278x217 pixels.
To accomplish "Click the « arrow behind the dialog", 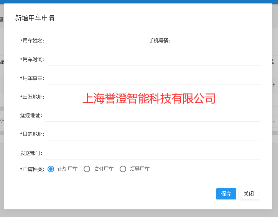I will pyautogui.click(x=274, y=122).
